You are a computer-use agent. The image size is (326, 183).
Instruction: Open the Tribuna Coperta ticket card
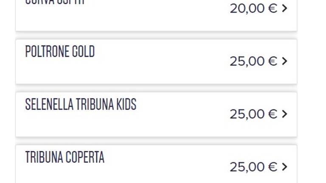tap(156, 164)
